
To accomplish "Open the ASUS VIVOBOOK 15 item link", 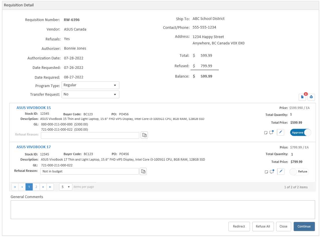I will (x=34, y=108).
